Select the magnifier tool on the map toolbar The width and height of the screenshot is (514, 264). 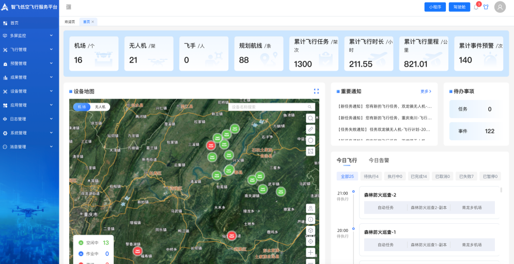tap(310, 118)
